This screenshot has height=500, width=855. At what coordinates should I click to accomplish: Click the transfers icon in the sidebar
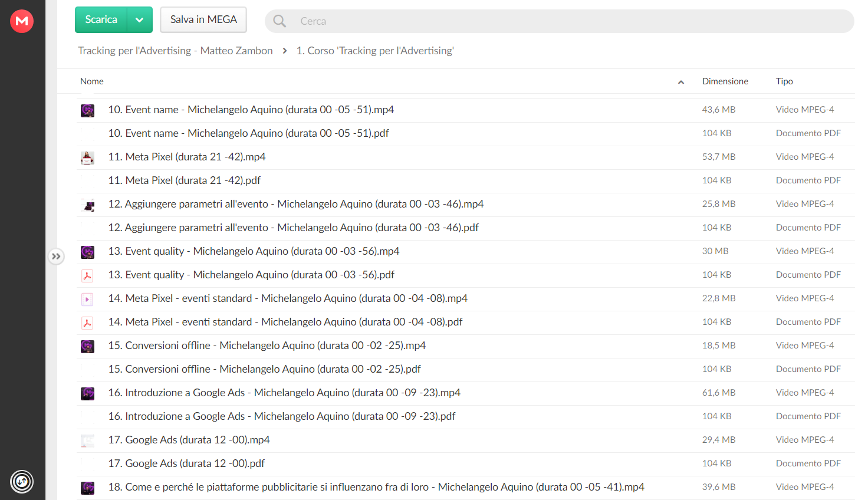click(22, 482)
